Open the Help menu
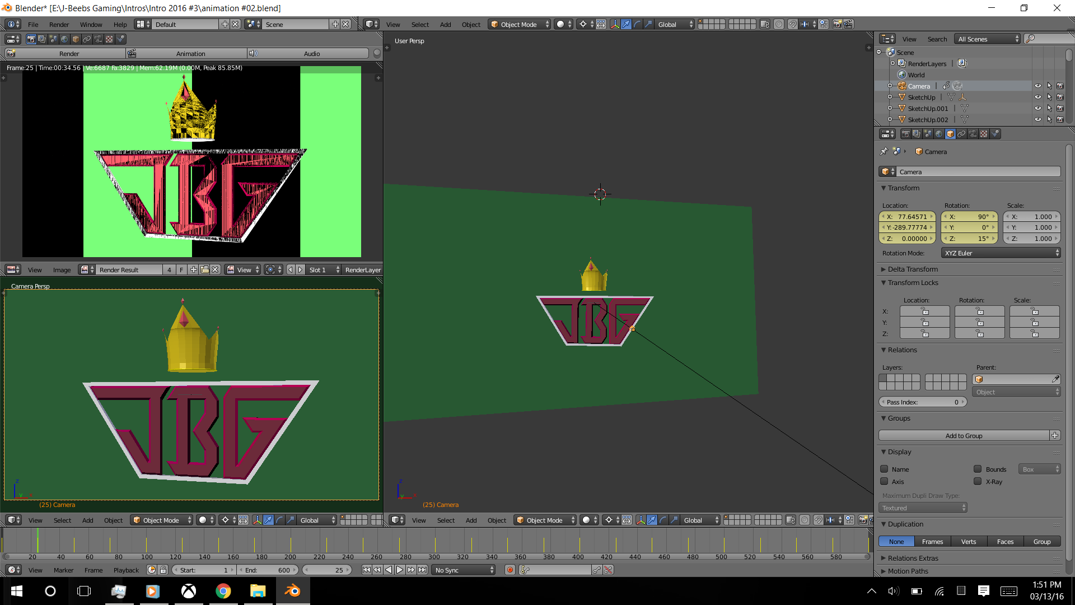The height and width of the screenshot is (605, 1075). pos(120,24)
